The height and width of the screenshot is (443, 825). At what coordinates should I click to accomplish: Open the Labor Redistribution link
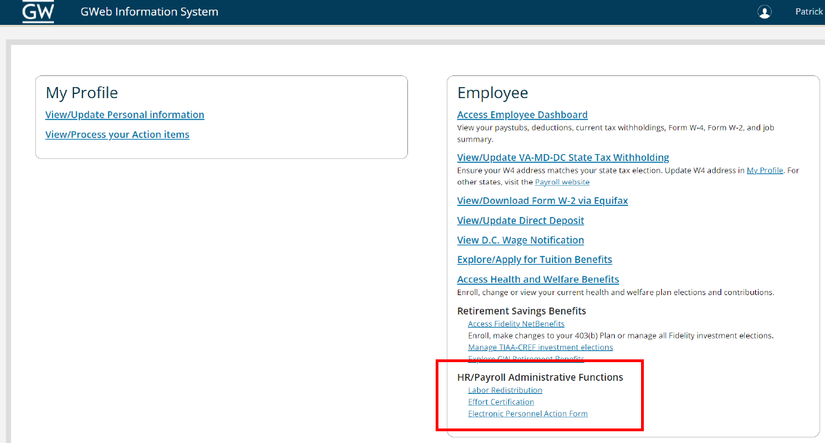tap(505, 390)
